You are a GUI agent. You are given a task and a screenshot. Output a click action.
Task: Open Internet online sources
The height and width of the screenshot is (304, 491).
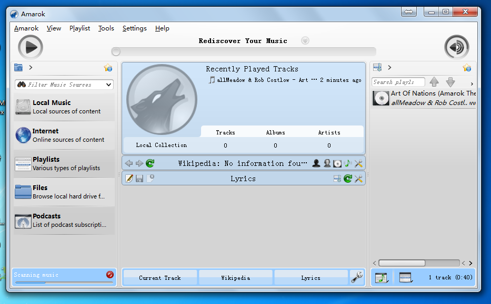click(x=64, y=135)
